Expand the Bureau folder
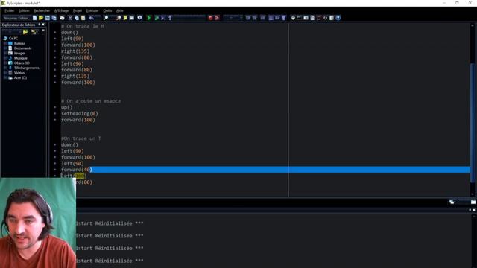 point(5,43)
